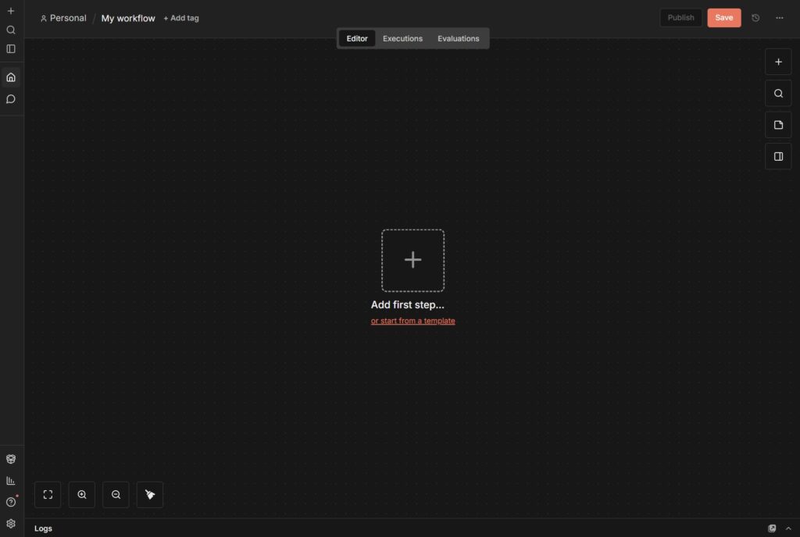
Task: Add a sticky note to canvas
Action: [x=777, y=125]
